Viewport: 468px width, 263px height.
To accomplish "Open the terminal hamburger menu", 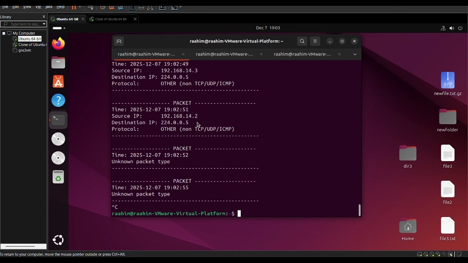I will point(315,41).
